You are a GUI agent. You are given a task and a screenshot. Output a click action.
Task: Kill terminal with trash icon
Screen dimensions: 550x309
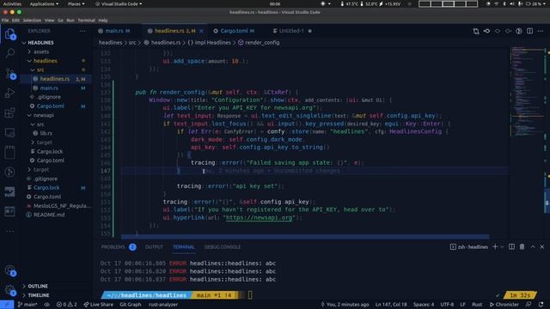(522, 247)
